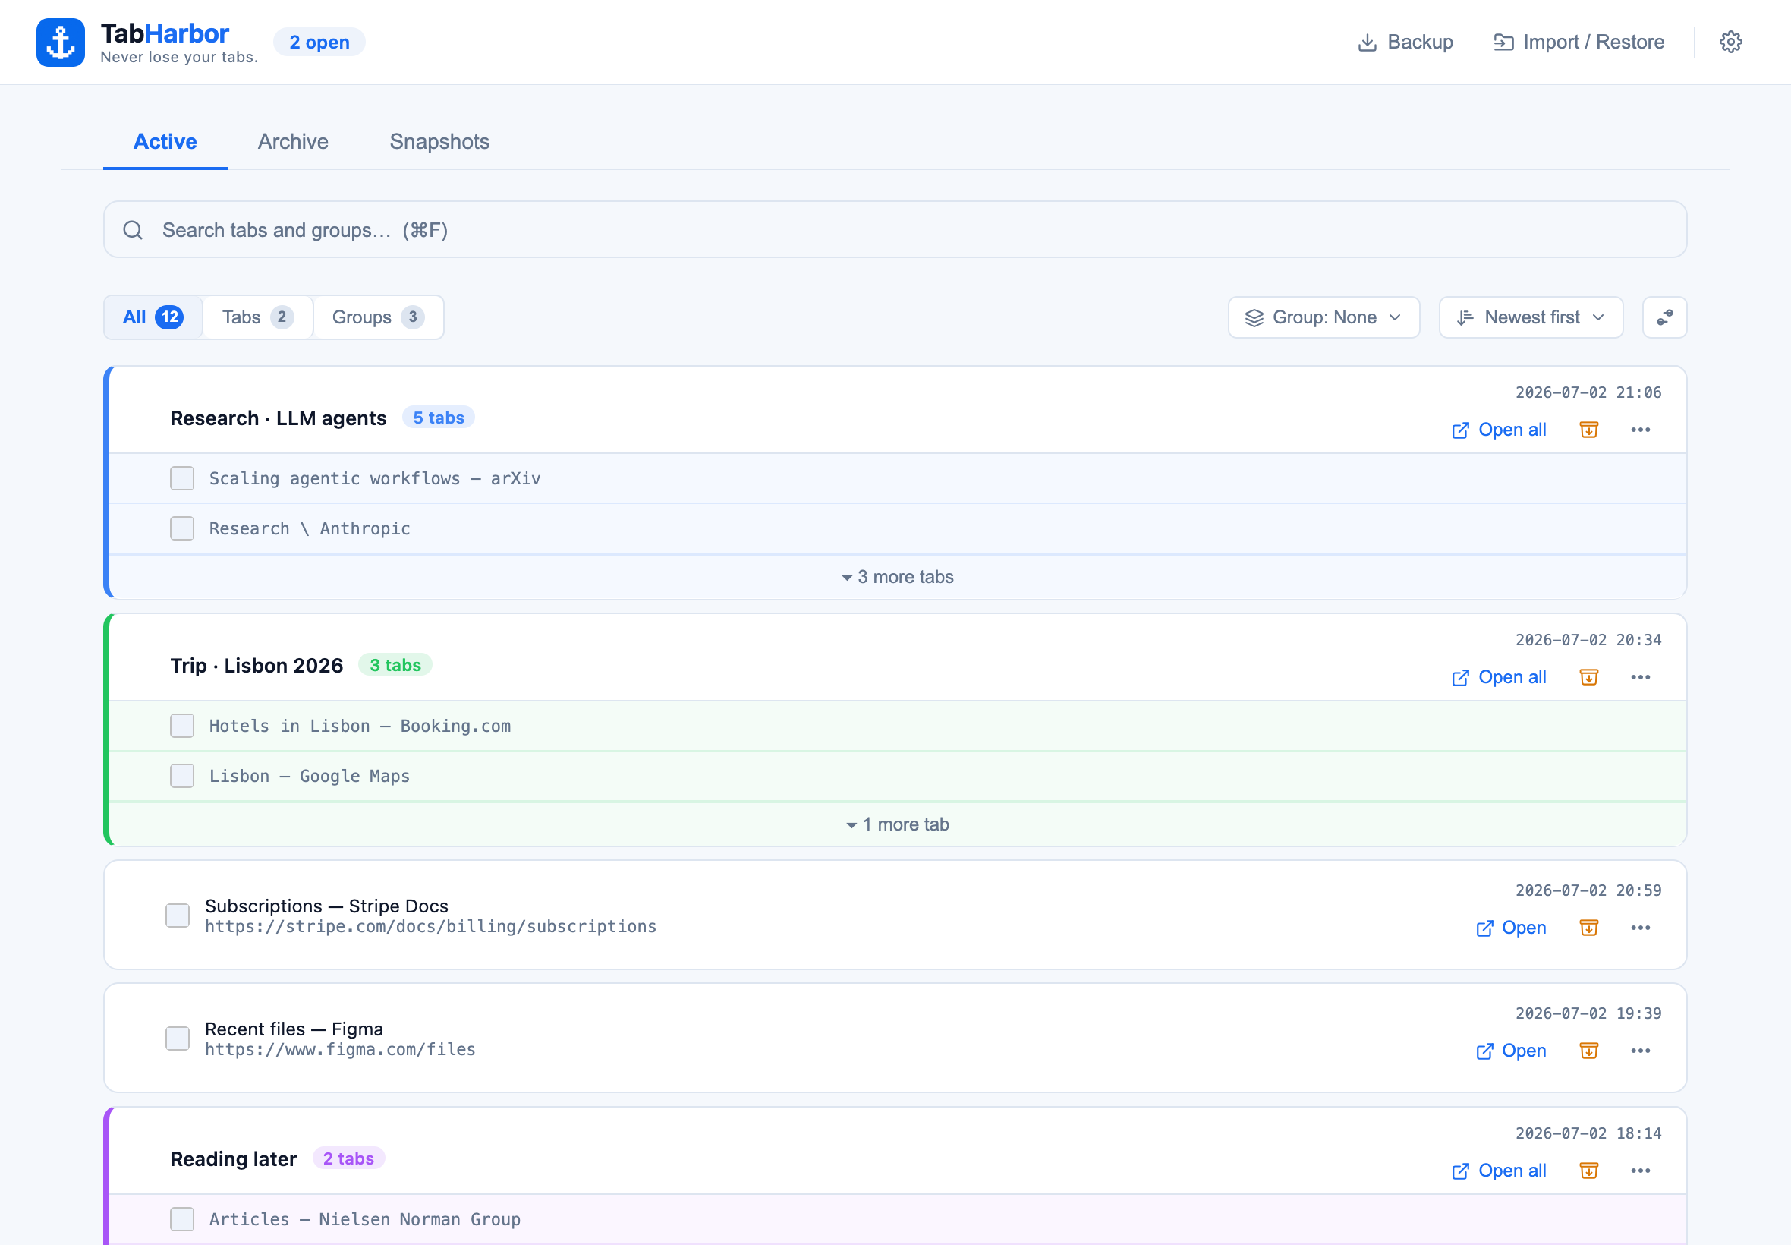This screenshot has height=1245, width=1791.
Task: Click the Scaling agentic workflows — arXiv title
Action: [375, 478]
